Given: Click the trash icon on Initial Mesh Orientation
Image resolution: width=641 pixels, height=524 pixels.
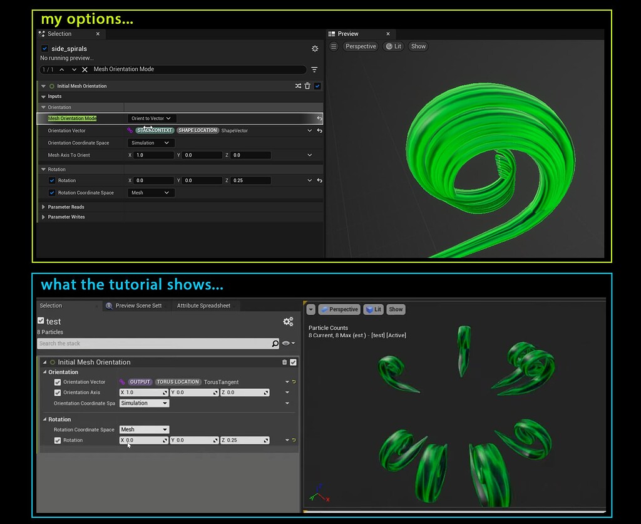Looking at the screenshot, I should pos(307,86).
